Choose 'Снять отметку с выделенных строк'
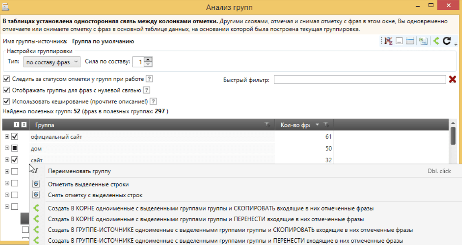462x245 pixels. tap(246, 195)
